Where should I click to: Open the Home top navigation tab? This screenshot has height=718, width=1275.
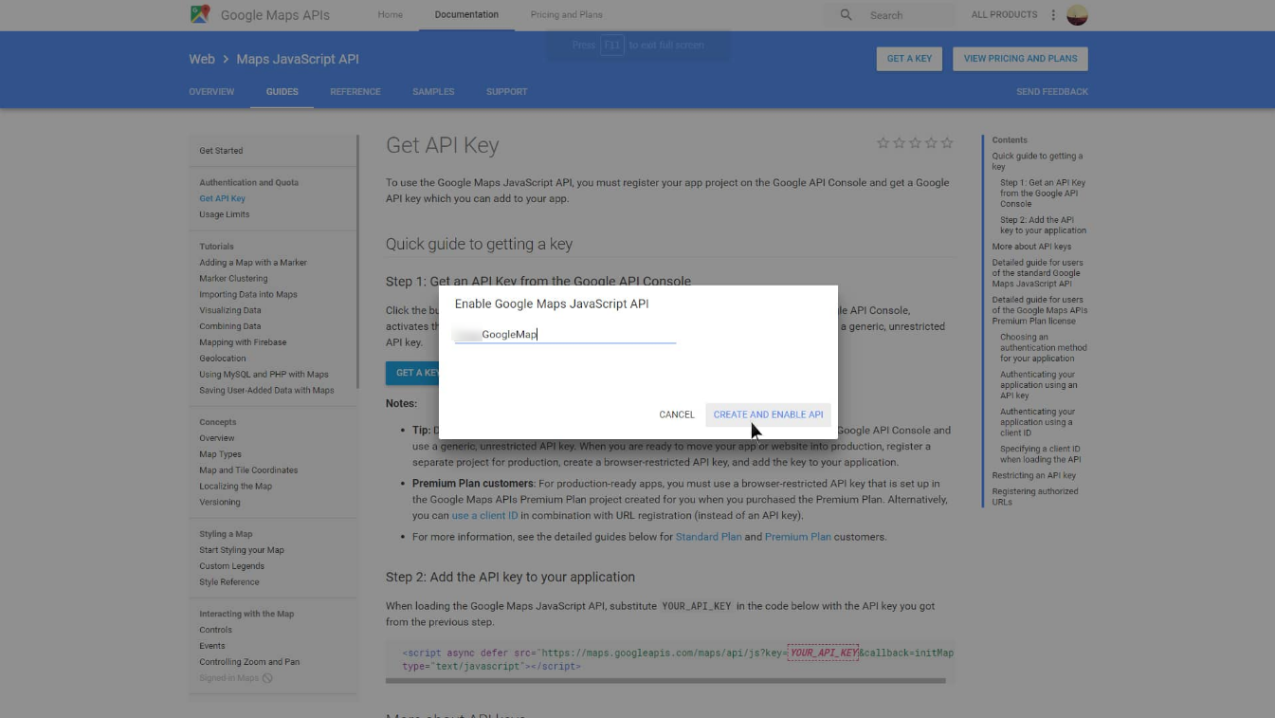[390, 15]
